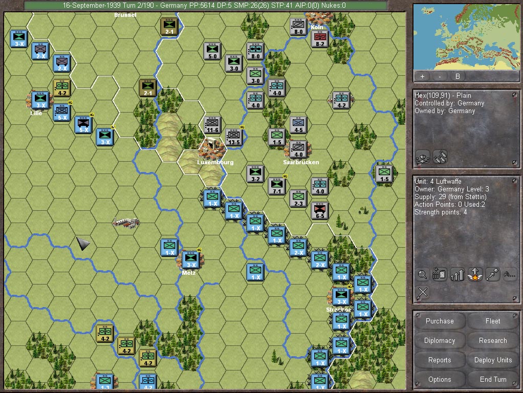Select the French 3-X HQ near Strasbourg
The height and width of the screenshot is (393, 523).
(x=341, y=297)
